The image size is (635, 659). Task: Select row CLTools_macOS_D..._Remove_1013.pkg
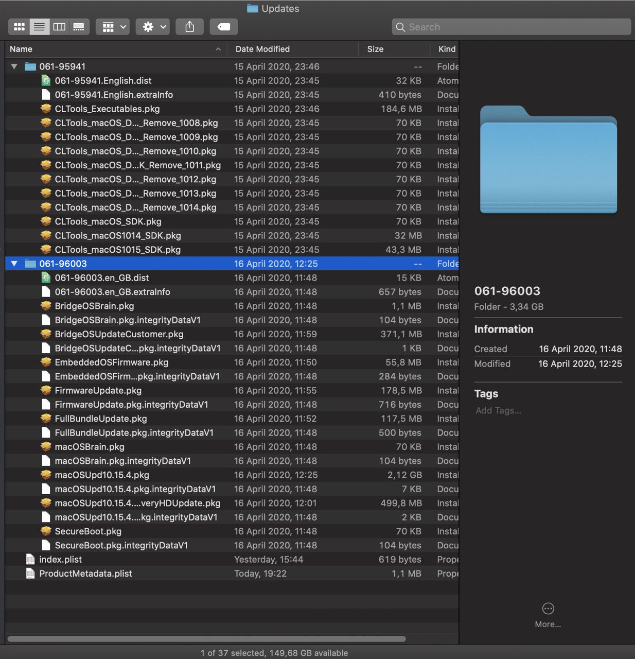pos(232,193)
